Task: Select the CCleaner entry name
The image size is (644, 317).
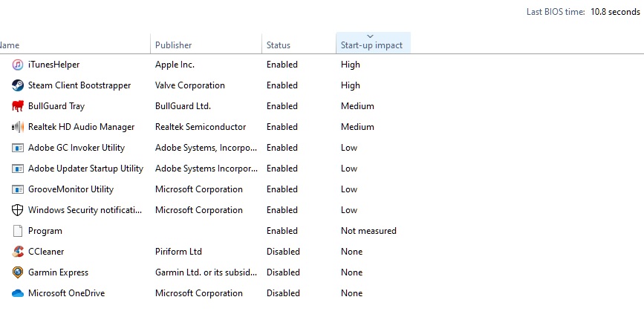Action: [46, 252]
